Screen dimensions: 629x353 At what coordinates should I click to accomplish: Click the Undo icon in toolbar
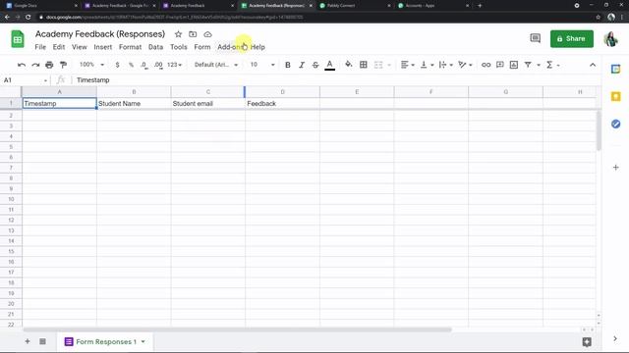click(x=22, y=65)
